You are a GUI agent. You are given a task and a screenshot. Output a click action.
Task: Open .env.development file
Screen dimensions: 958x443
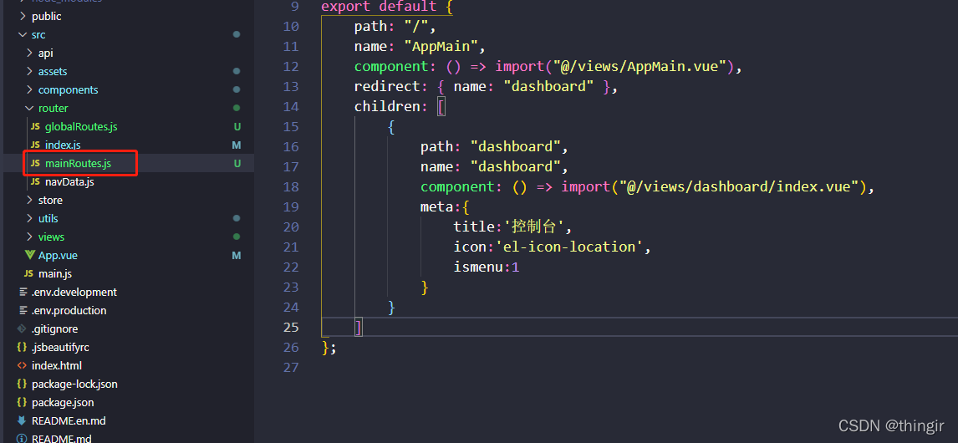click(x=74, y=292)
